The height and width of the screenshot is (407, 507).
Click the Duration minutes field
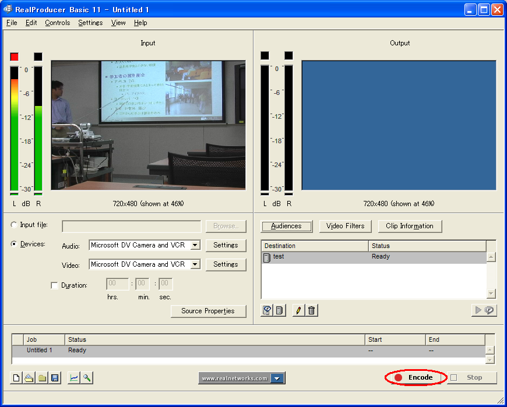pyautogui.click(x=142, y=284)
